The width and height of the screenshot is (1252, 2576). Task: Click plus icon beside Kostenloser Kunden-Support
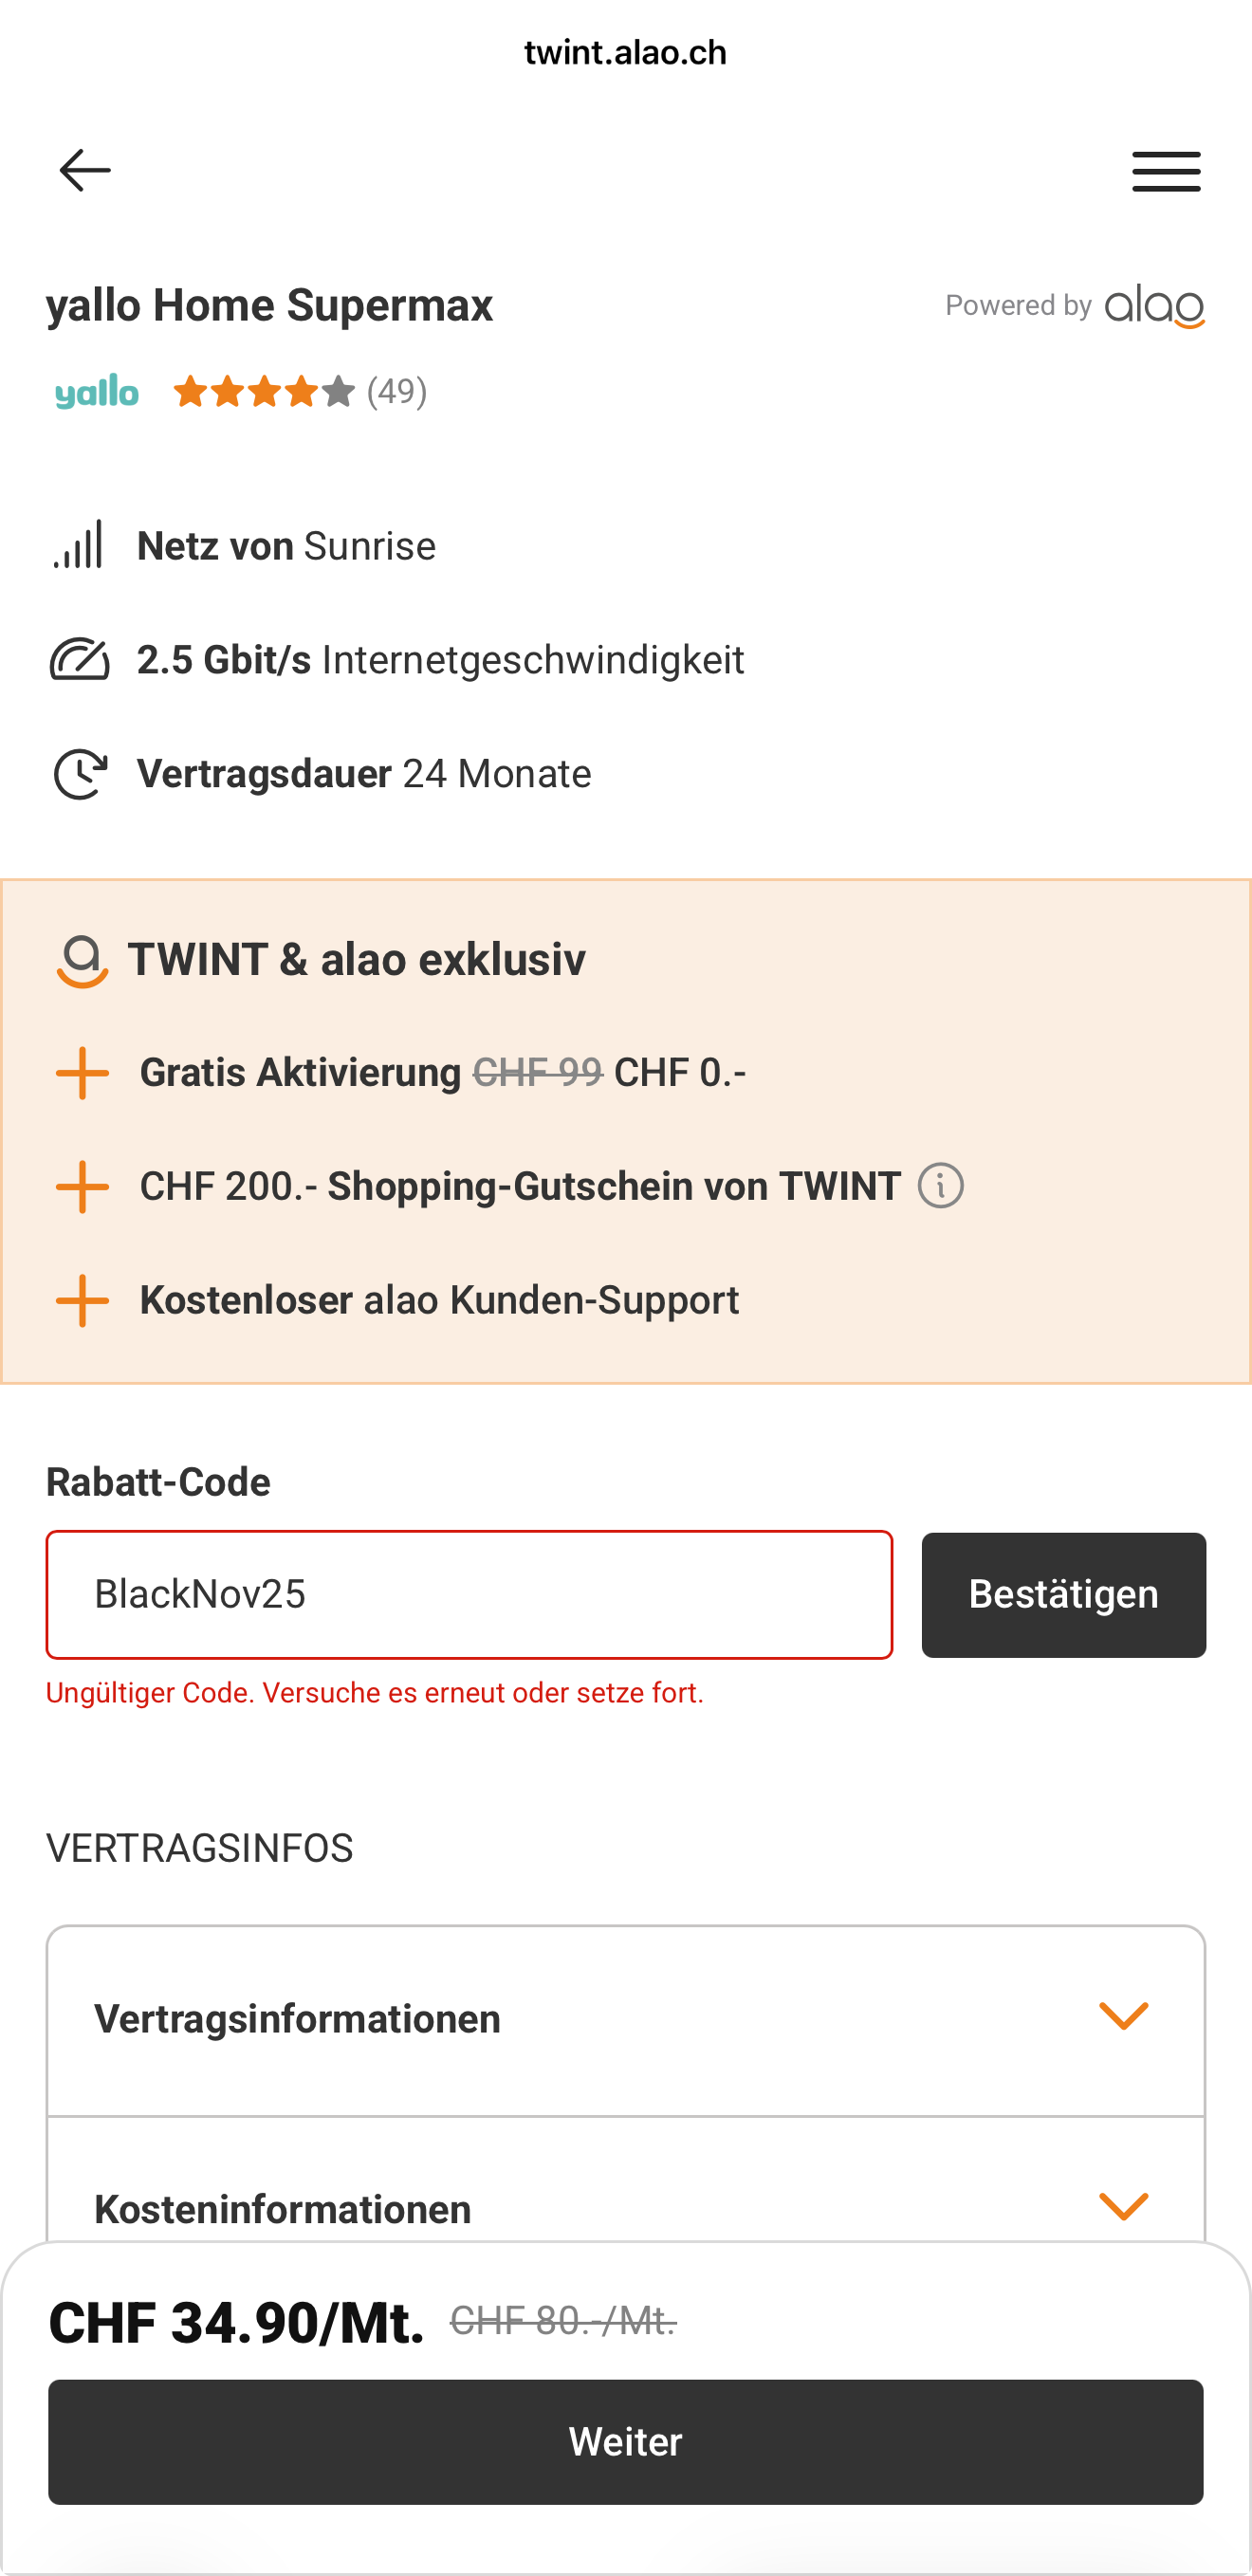pyautogui.click(x=82, y=1301)
